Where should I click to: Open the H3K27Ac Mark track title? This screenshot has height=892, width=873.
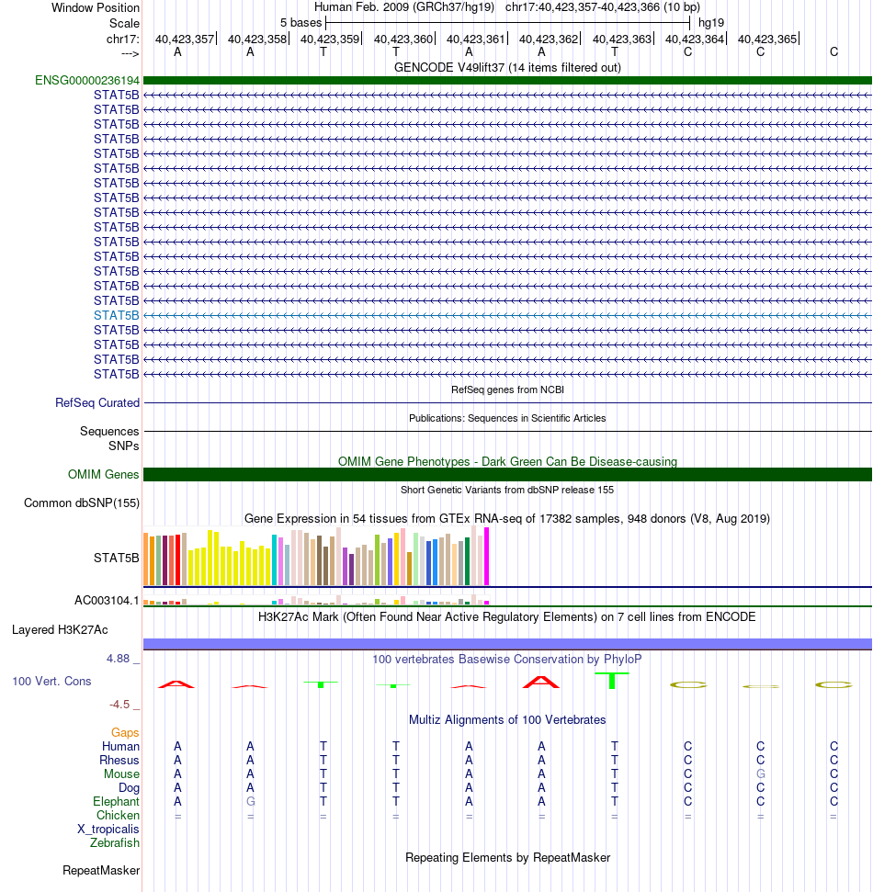(x=507, y=616)
